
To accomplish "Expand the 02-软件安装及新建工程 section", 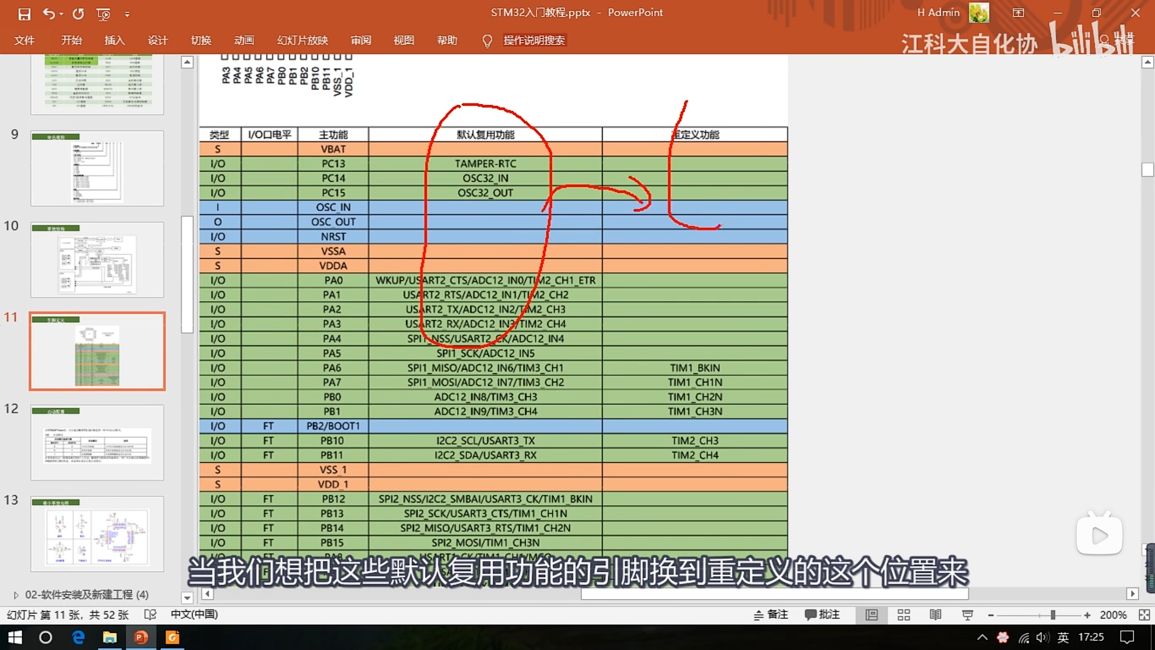I will pyautogui.click(x=16, y=595).
